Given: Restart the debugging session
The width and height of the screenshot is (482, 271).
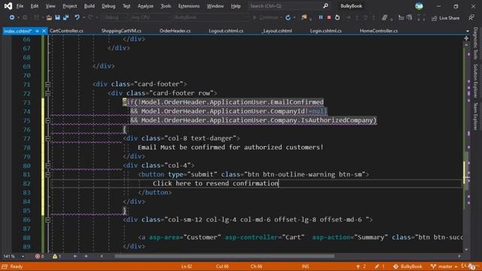Looking at the screenshot, I should pos(337,17).
